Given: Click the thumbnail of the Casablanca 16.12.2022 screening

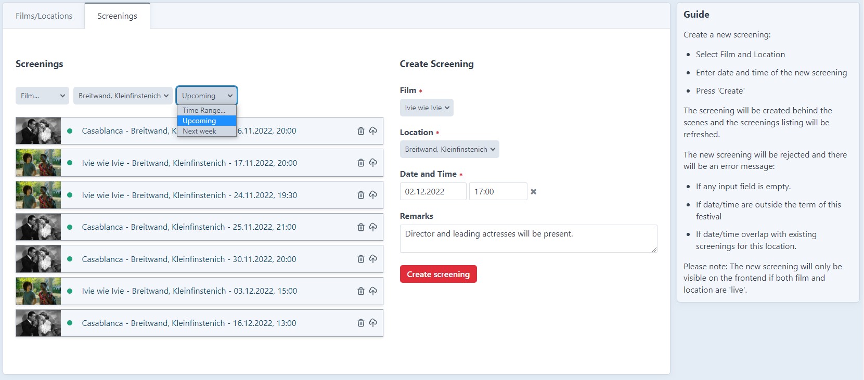Looking at the screenshot, I should (x=38, y=323).
